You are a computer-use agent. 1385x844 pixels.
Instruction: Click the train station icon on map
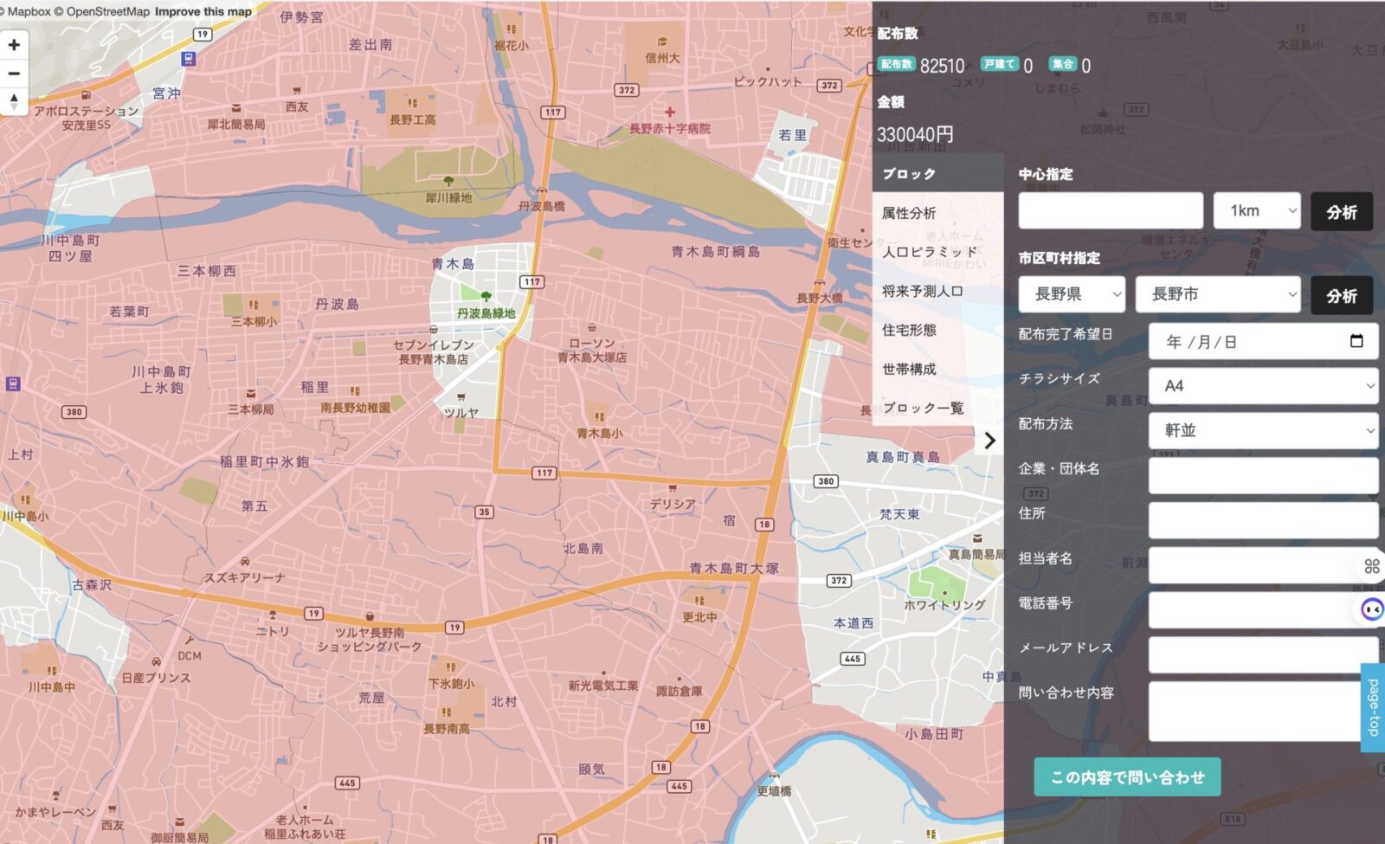click(x=189, y=59)
